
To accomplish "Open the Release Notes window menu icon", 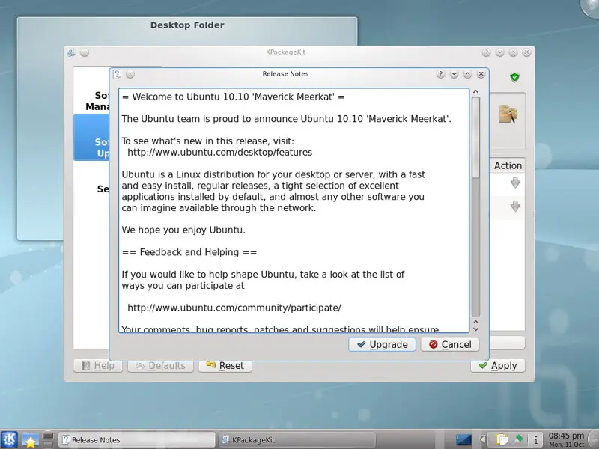I will [118, 74].
